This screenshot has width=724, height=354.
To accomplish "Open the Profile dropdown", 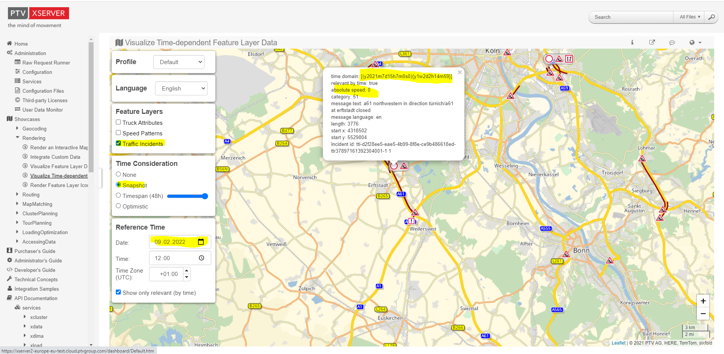I will click(179, 62).
